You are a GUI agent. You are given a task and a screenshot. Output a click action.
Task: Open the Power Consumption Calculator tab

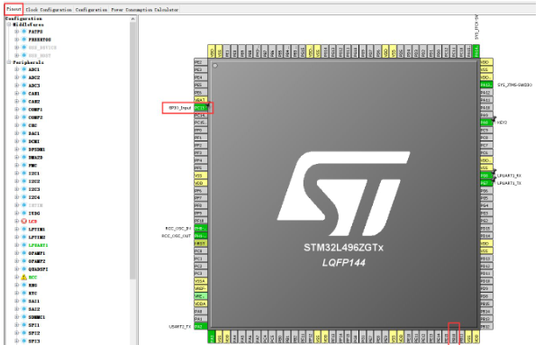click(x=145, y=10)
